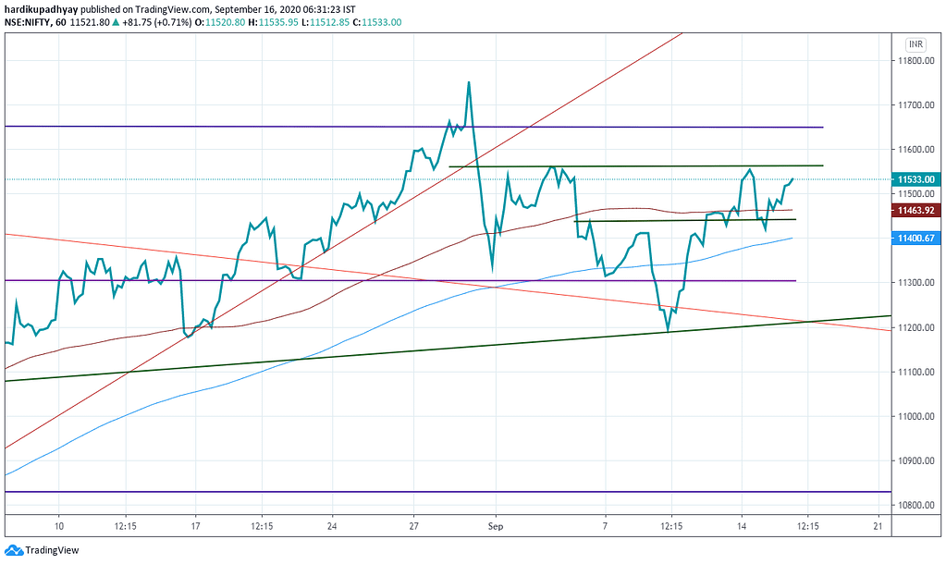
Task: Click the TradingView wordmark at bottom left
Action: pyautogui.click(x=52, y=550)
